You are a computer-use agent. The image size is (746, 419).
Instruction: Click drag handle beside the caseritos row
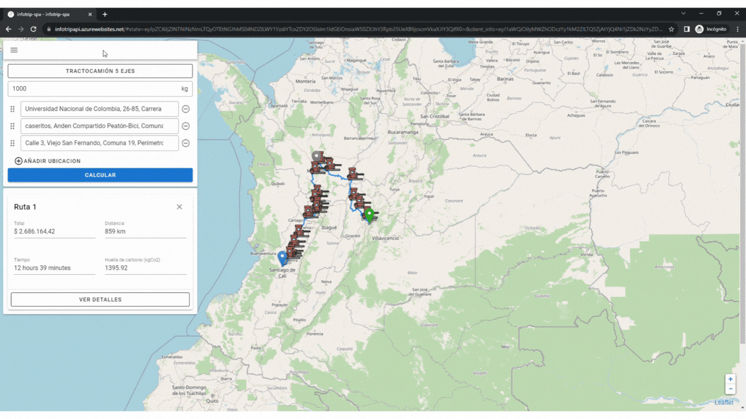point(12,126)
